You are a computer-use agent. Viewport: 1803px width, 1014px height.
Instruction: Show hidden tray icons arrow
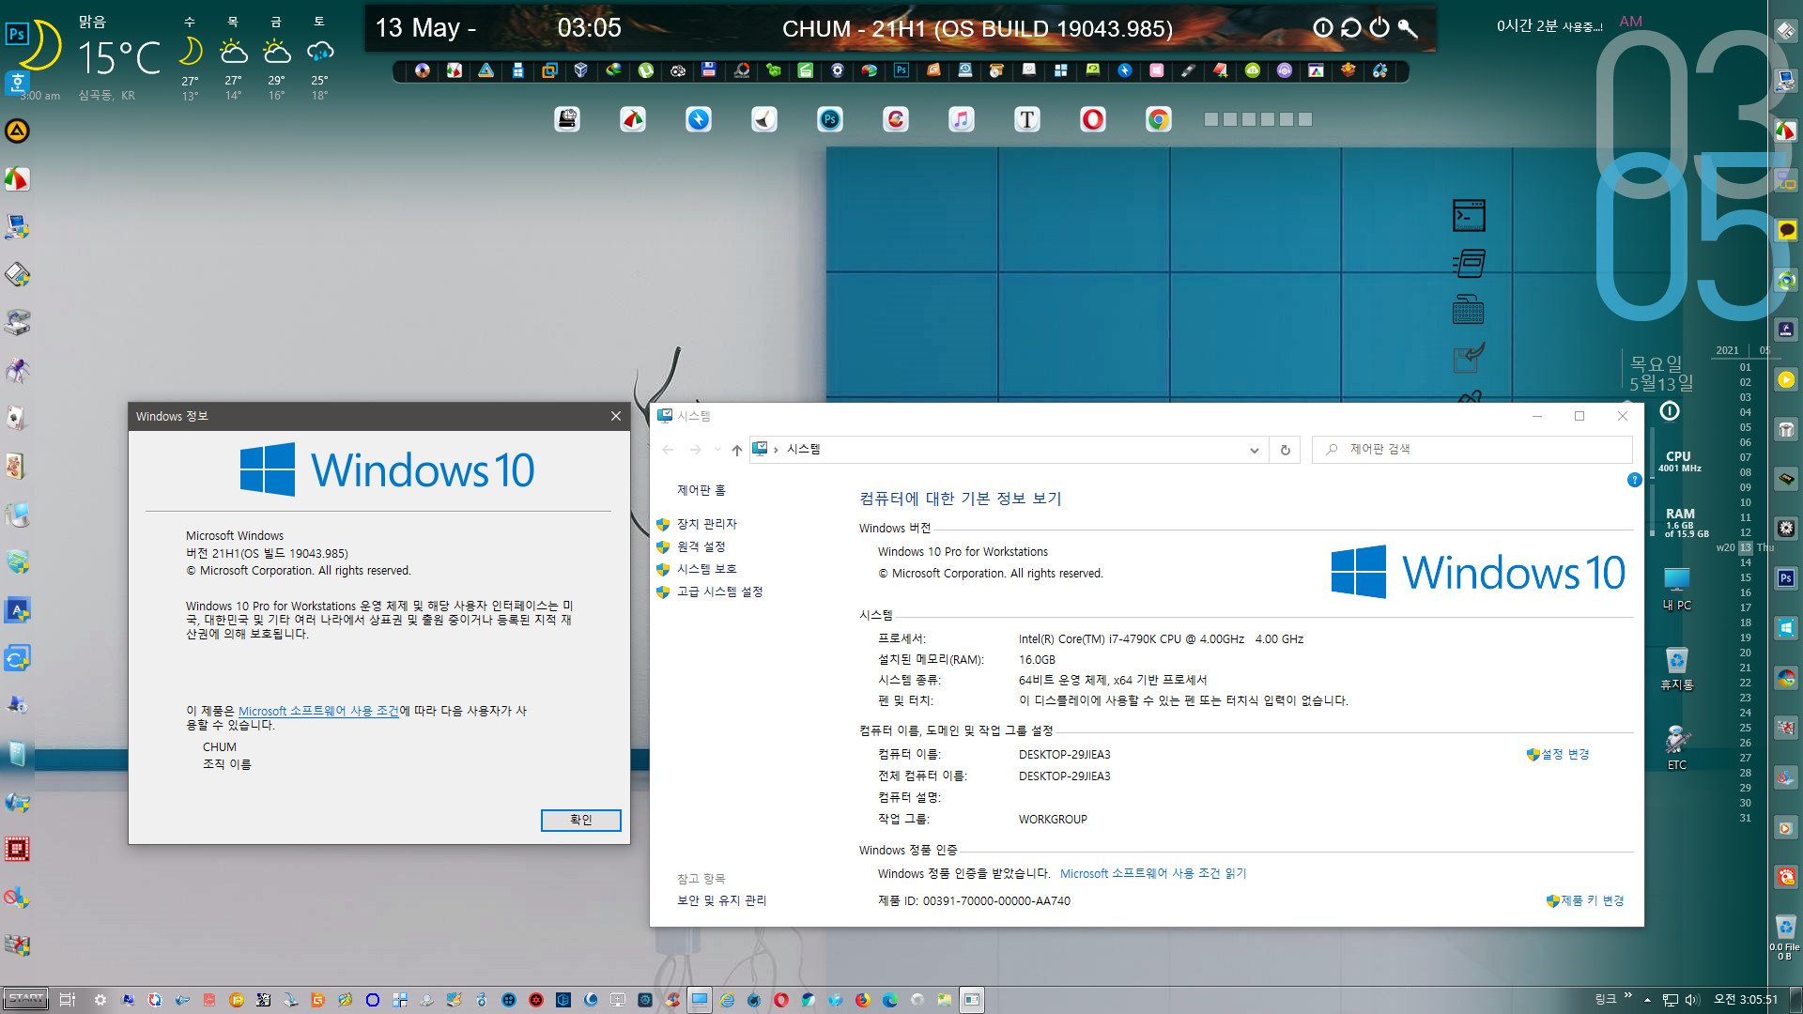tap(1647, 1000)
